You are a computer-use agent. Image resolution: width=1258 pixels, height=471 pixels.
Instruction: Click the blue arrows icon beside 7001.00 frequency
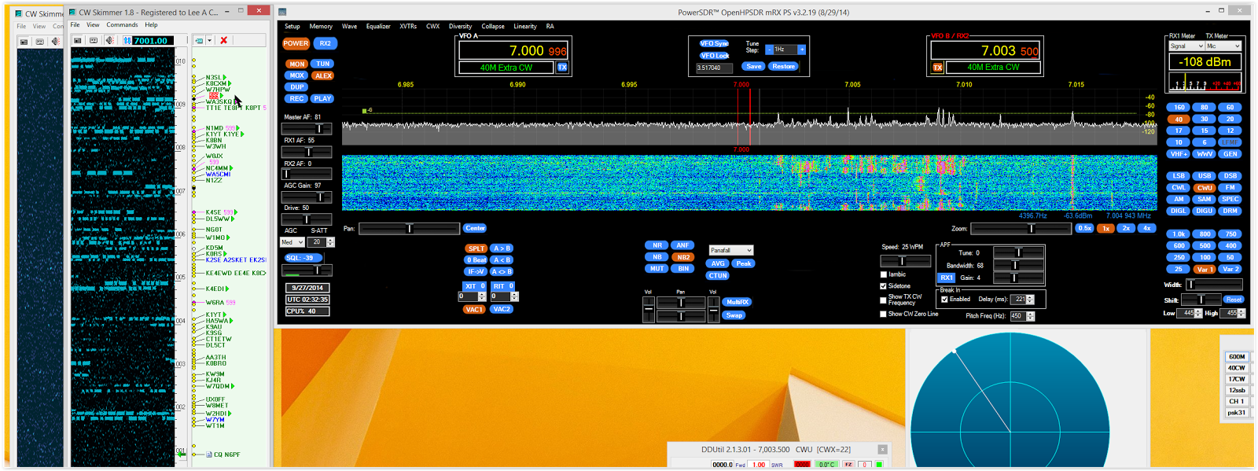coord(127,40)
